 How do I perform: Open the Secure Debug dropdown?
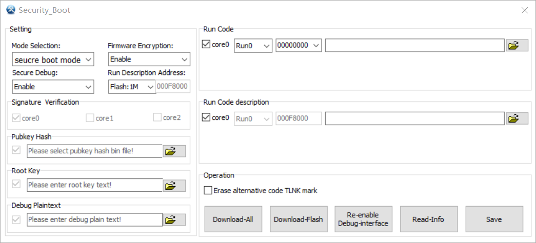pos(53,87)
